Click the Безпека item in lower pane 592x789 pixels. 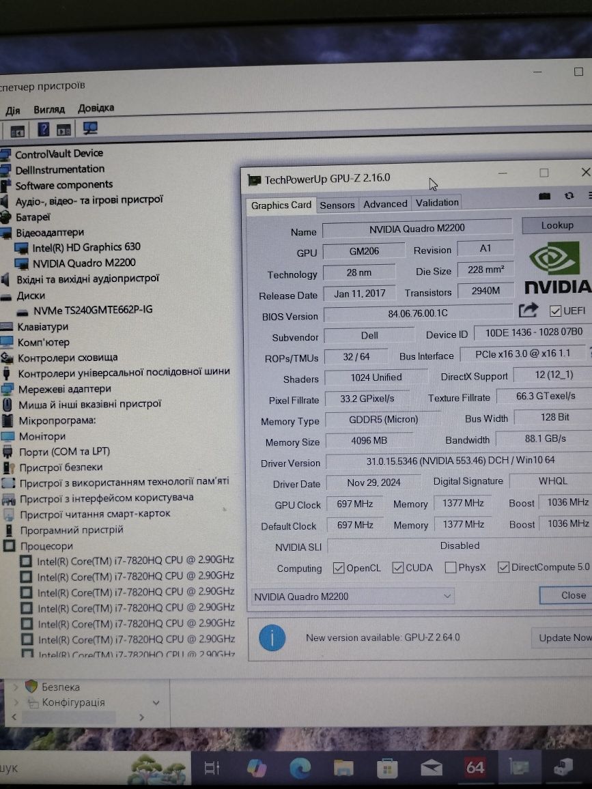(60, 687)
